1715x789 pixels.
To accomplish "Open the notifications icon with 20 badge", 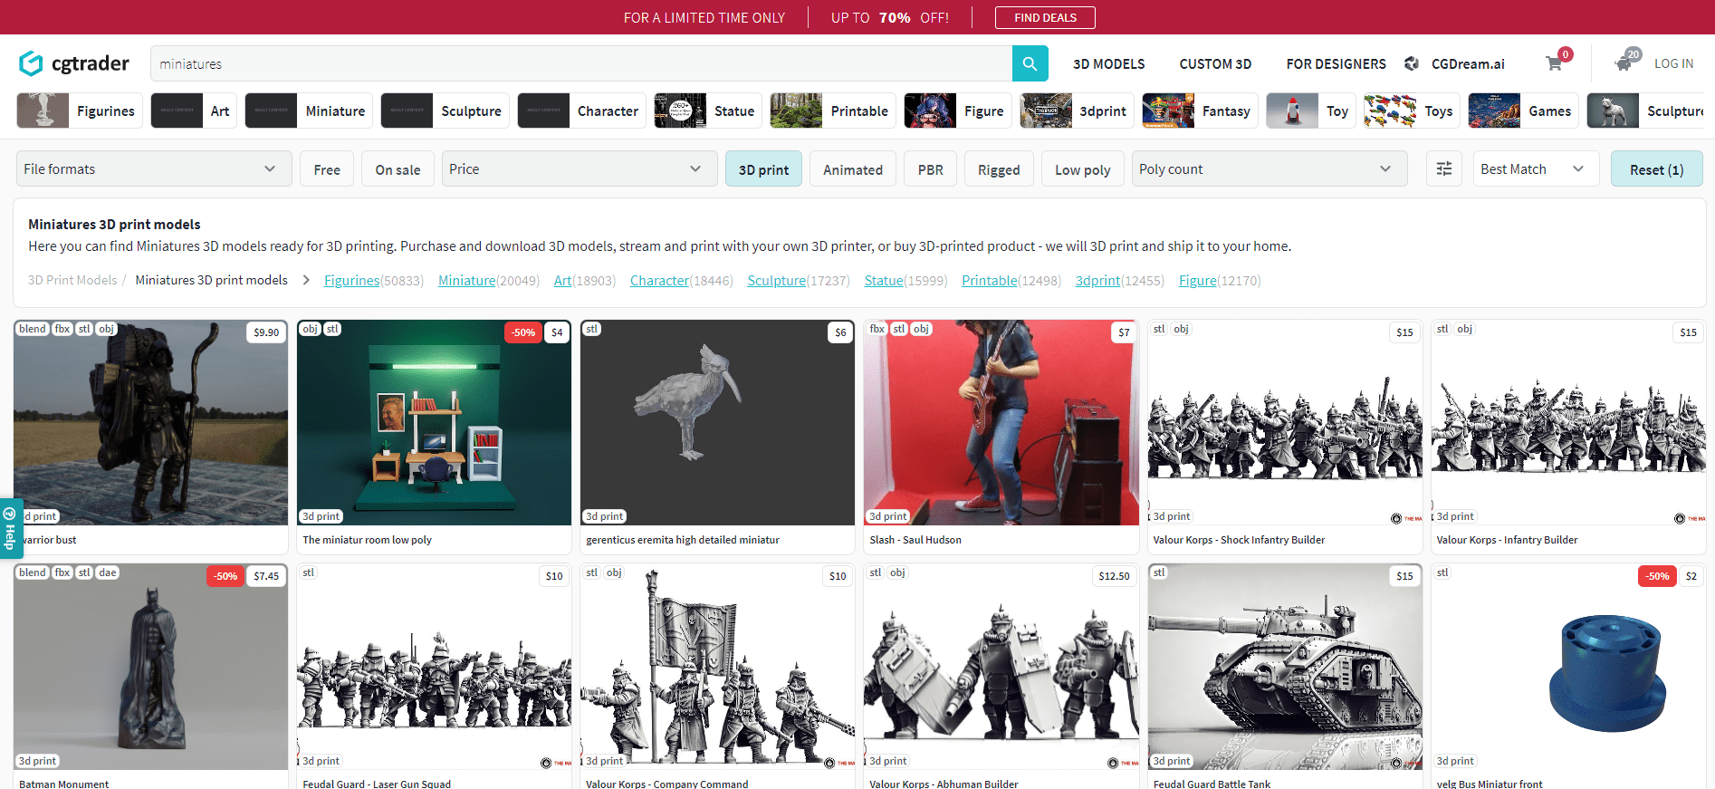I will (x=1624, y=63).
